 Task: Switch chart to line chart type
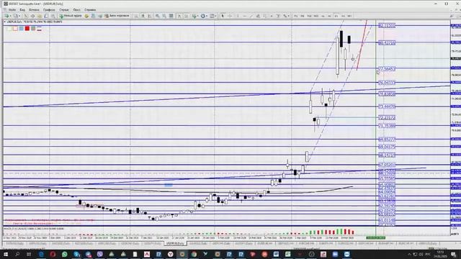(150, 16)
